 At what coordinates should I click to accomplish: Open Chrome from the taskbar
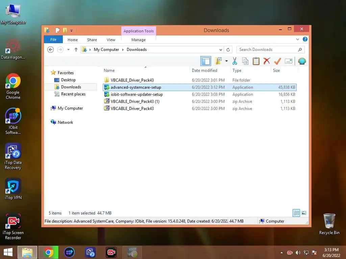pyautogui.click(x=48, y=252)
